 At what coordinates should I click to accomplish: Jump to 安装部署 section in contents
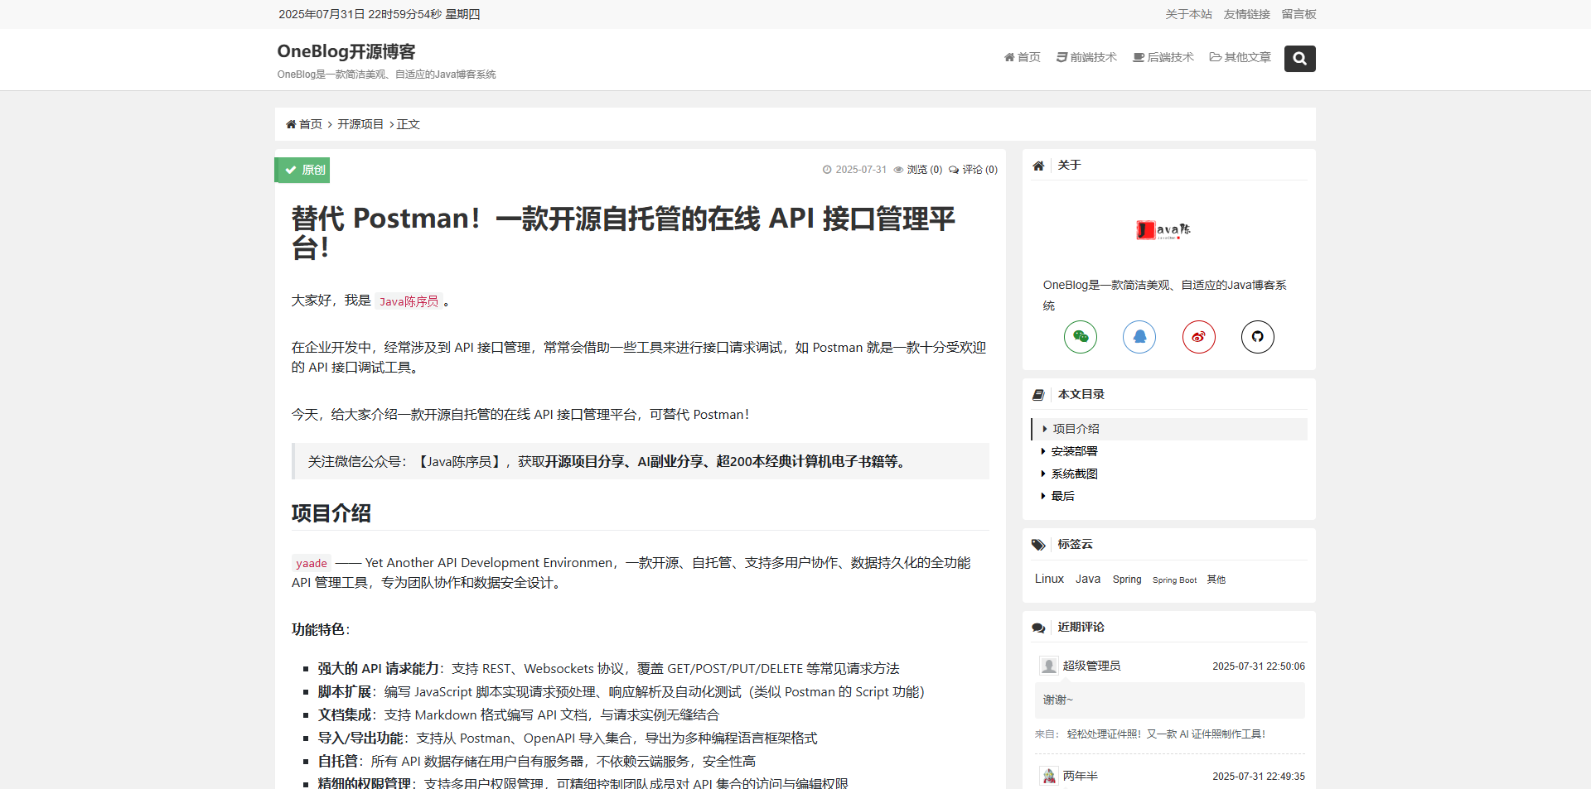1074,451
